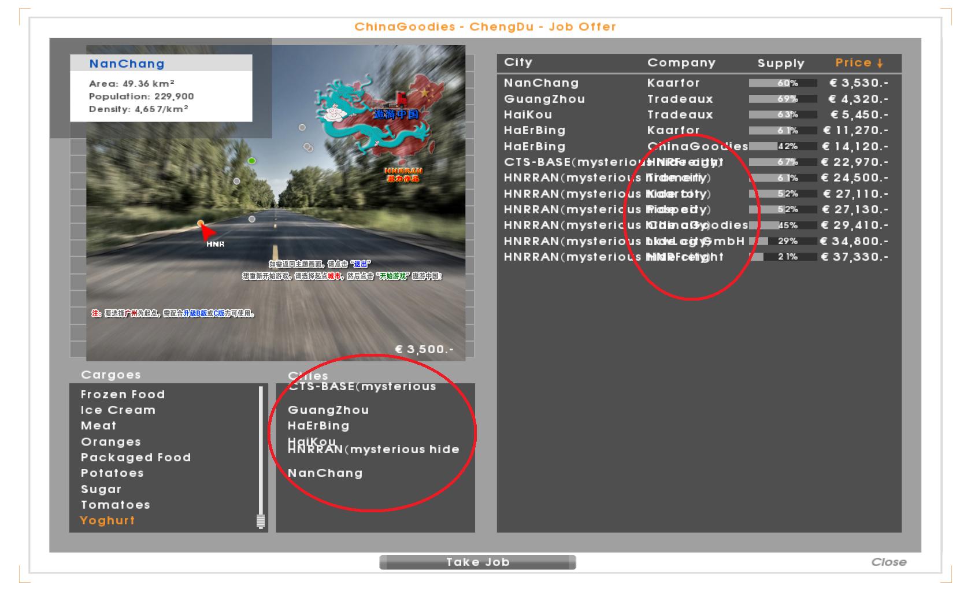
Task: Click the green city dot on the map
Action: coord(251,161)
